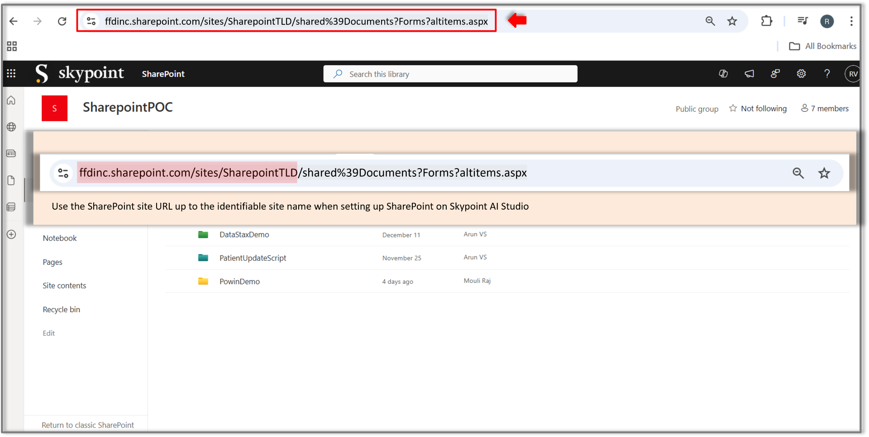869x437 pixels.
Task: Open the PowinDemo folder
Action: [x=239, y=281]
